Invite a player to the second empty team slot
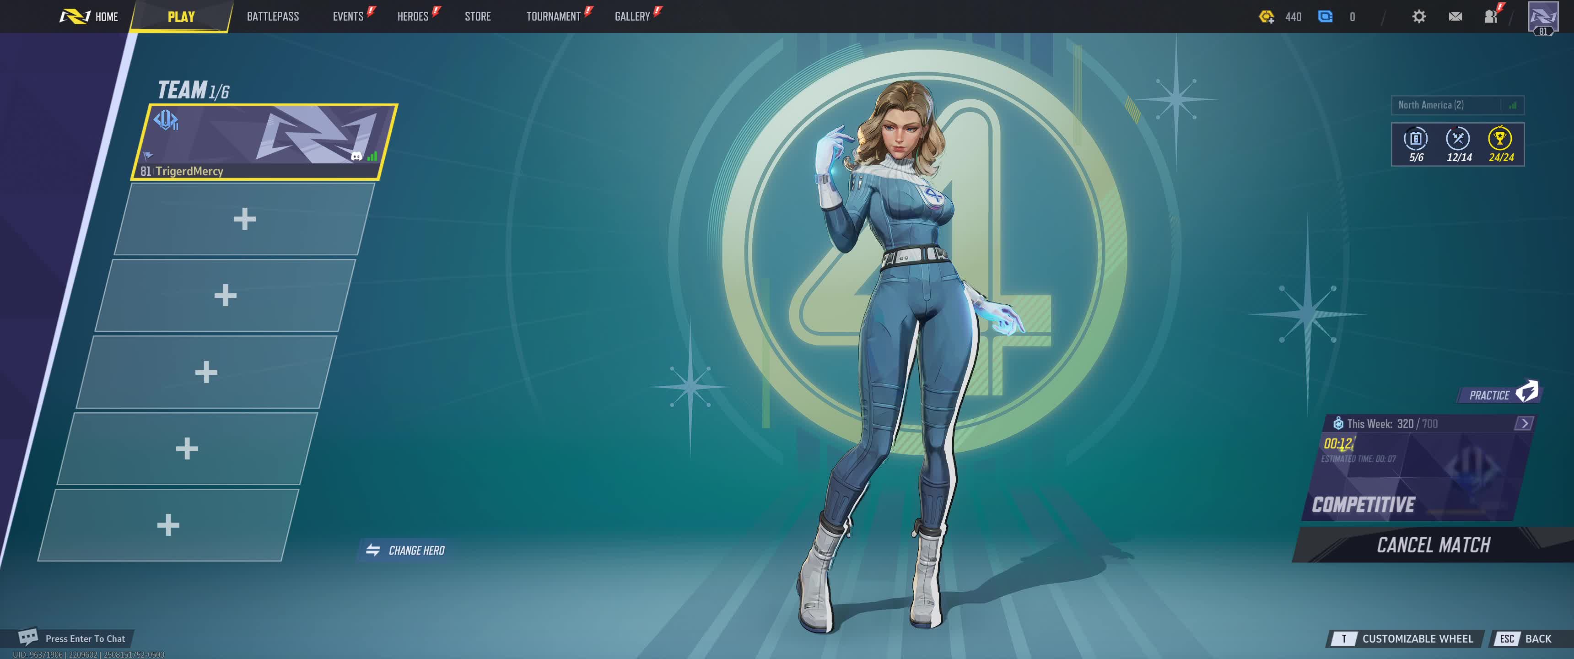This screenshot has height=659, width=1574. [x=226, y=295]
